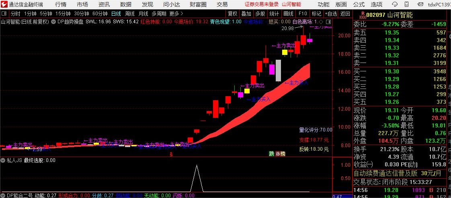Click the 证券交易未登录 login link

261,4
